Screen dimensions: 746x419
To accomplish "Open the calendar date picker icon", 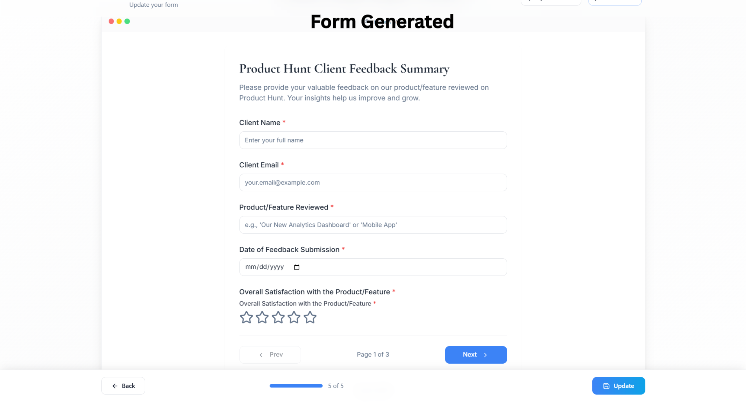I will click(297, 267).
